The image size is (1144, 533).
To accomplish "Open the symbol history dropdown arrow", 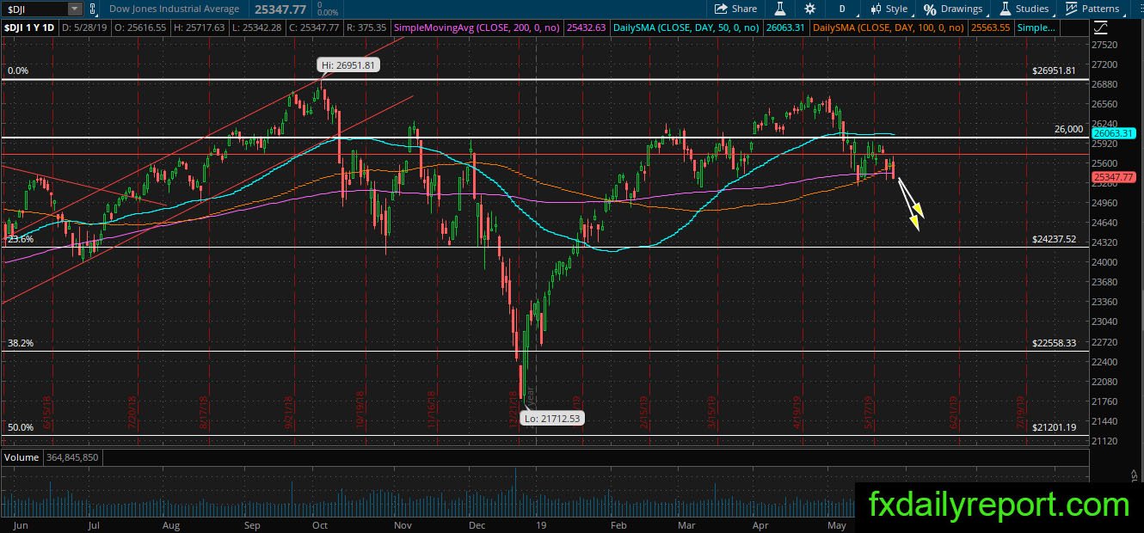I will (75, 9).
